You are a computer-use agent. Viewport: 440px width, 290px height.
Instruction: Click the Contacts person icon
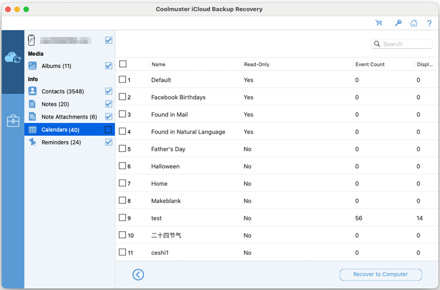33,91
